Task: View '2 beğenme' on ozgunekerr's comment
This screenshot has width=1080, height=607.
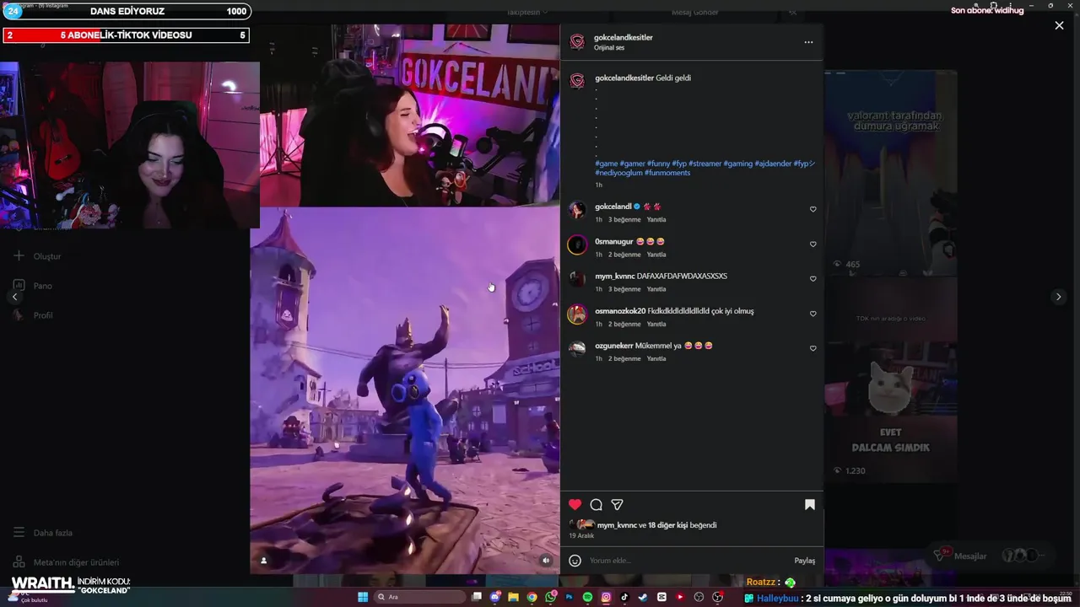Action: tap(624, 358)
